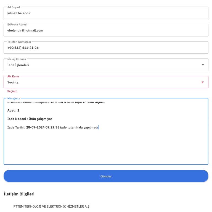
Task: Click the red Seçiniz validation message
Action: point(12,91)
